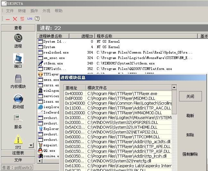
Task: Open the 插件 menu
Action: click(x=34, y=11)
